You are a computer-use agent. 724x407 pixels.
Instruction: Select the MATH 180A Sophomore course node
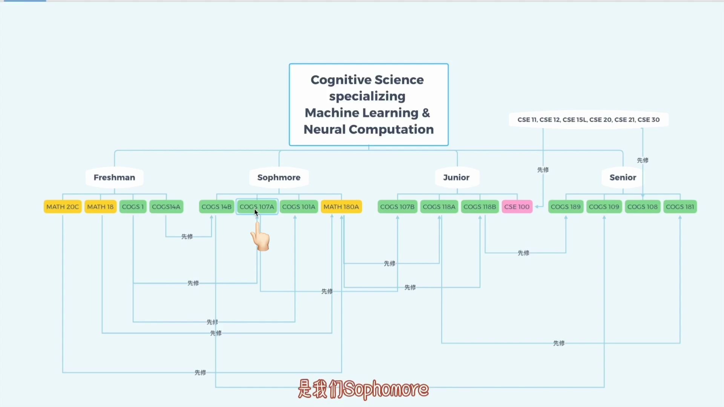pyautogui.click(x=341, y=207)
